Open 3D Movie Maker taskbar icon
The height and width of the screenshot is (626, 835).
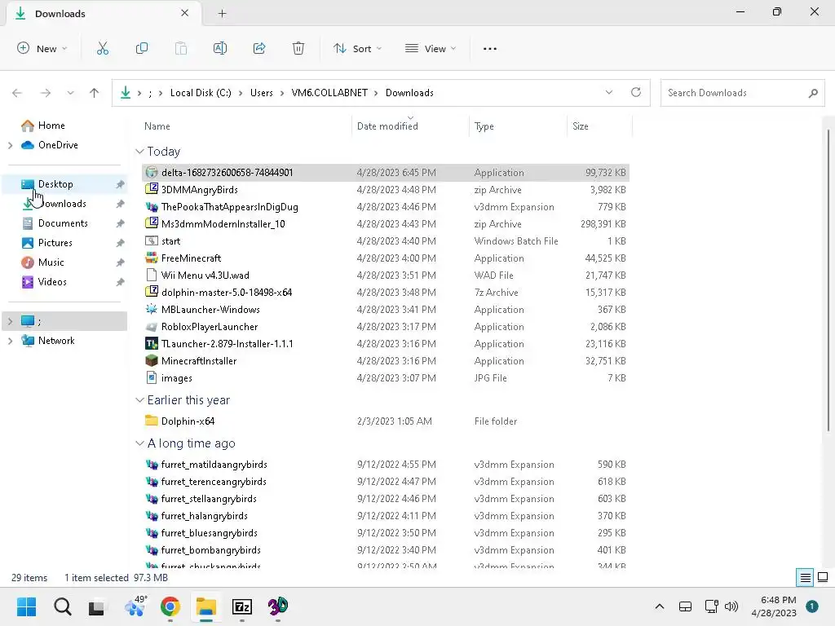click(x=278, y=606)
